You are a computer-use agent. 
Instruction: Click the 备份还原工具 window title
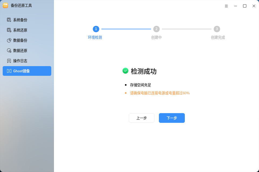coord(21,5)
